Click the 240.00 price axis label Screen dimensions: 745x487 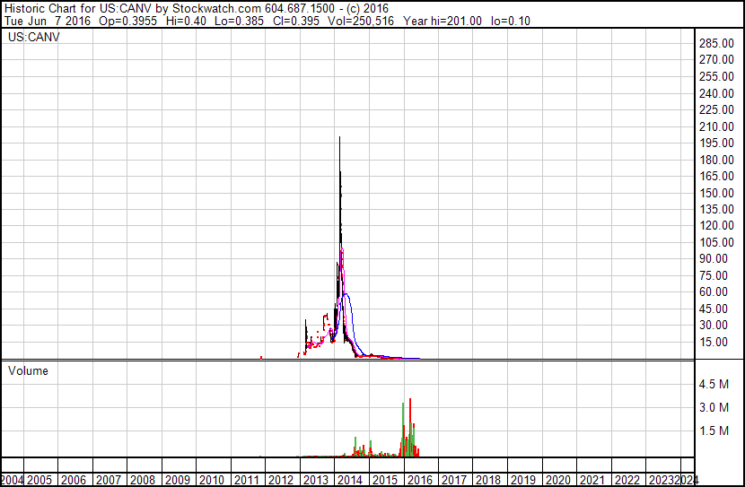click(716, 93)
